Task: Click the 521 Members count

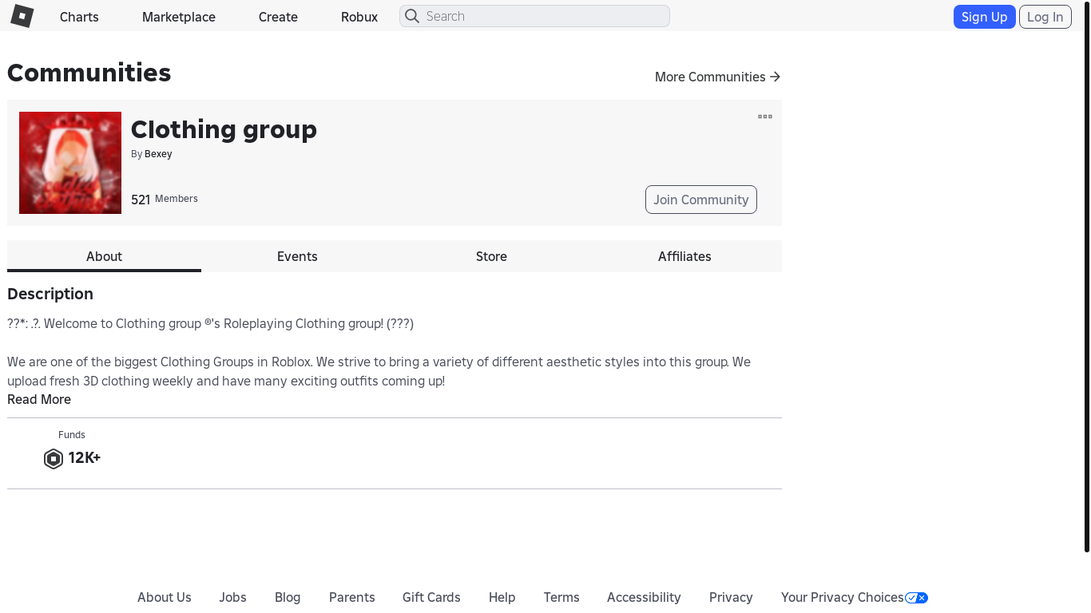Action: (x=165, y=199)
